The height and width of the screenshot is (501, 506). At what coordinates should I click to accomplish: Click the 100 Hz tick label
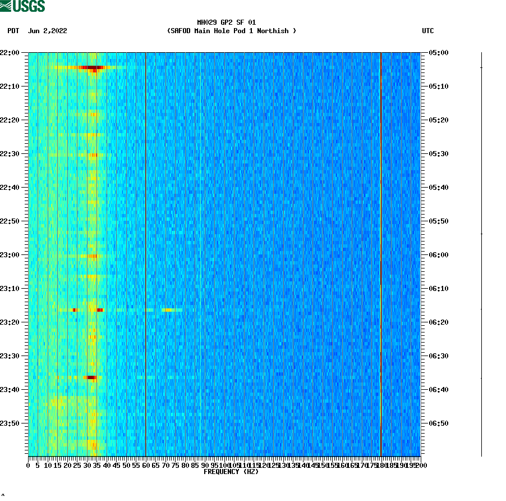pyautogui.click(x=224, y=465)
